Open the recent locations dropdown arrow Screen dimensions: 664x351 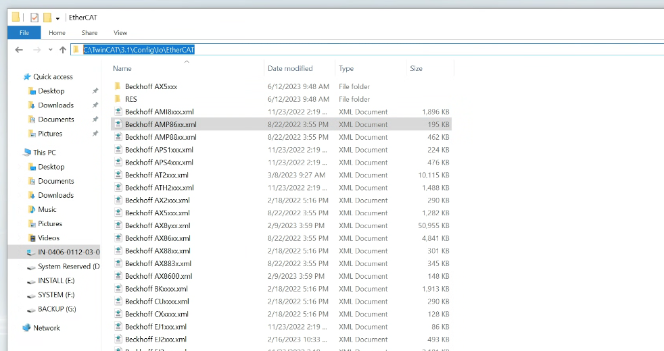(x=51, y=50)
